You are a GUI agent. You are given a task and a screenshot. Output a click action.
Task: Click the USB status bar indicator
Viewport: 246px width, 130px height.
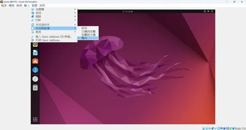pyautogui.click(x=215, y=128)
